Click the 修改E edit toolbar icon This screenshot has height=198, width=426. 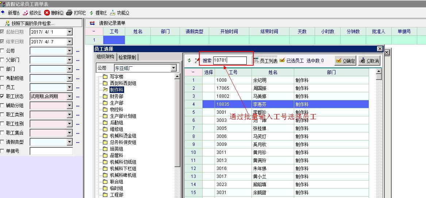click(x=25, y=13)
